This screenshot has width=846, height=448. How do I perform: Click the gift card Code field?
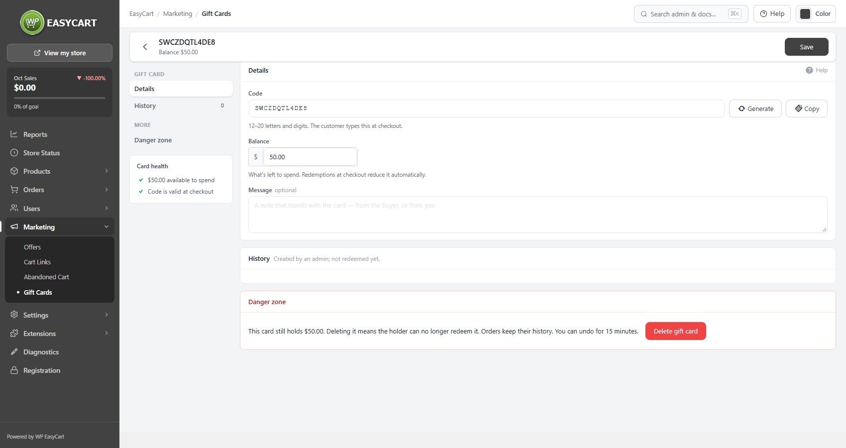pyautogui.click(x=486, y=109)
